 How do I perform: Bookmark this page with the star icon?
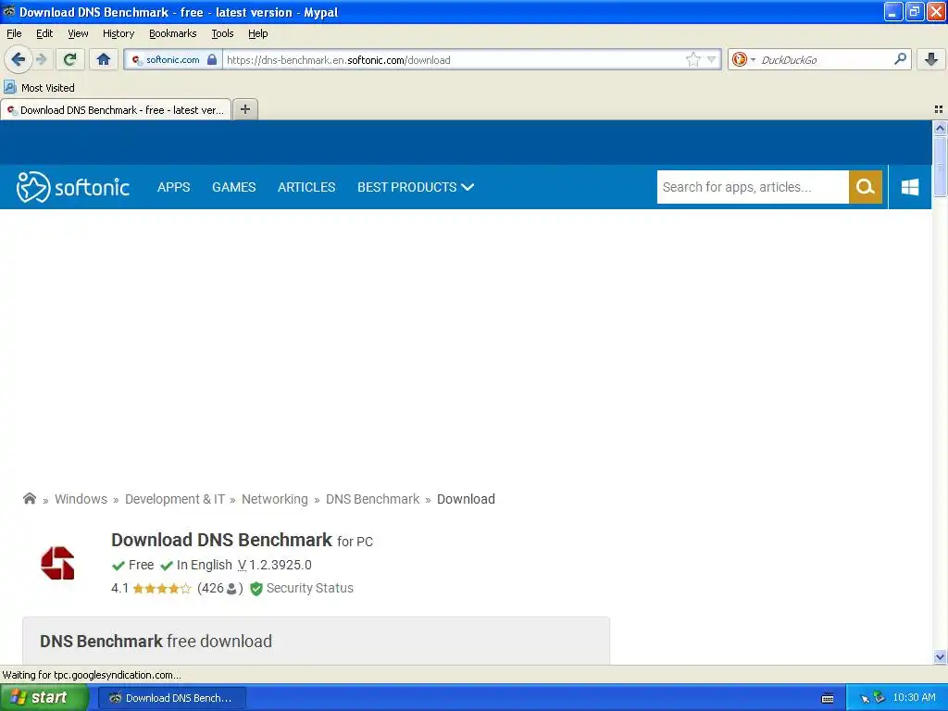point(692,59)
